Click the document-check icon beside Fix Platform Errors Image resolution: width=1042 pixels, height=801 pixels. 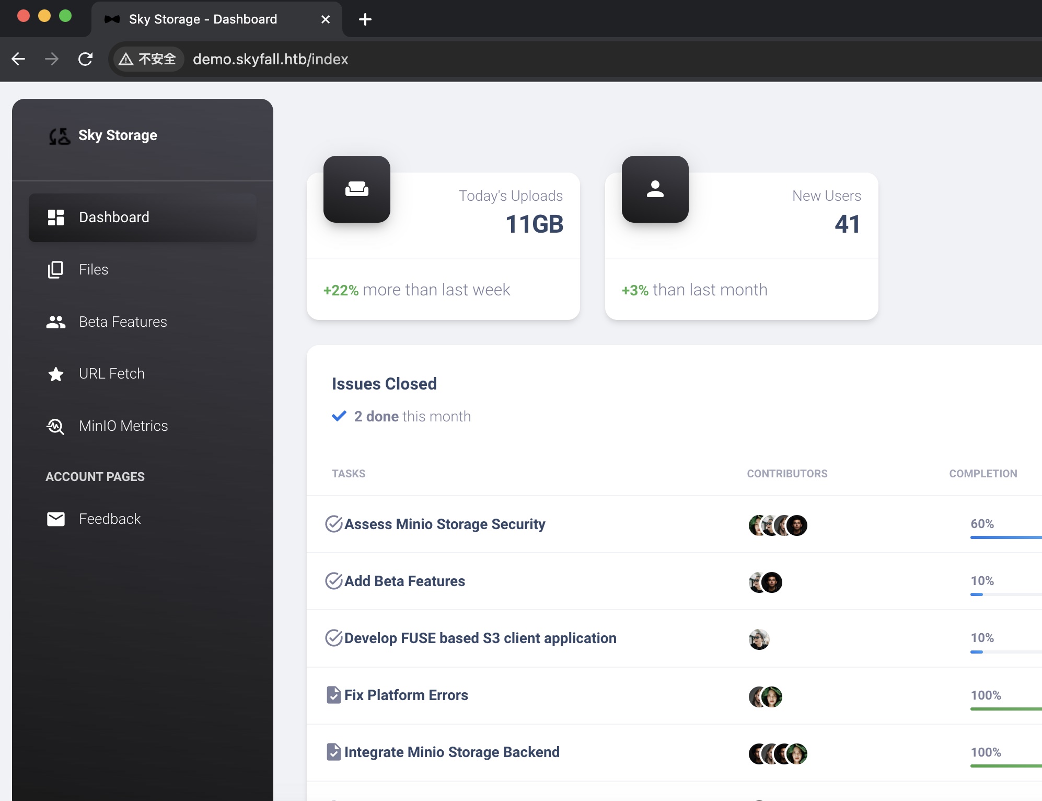333,695
